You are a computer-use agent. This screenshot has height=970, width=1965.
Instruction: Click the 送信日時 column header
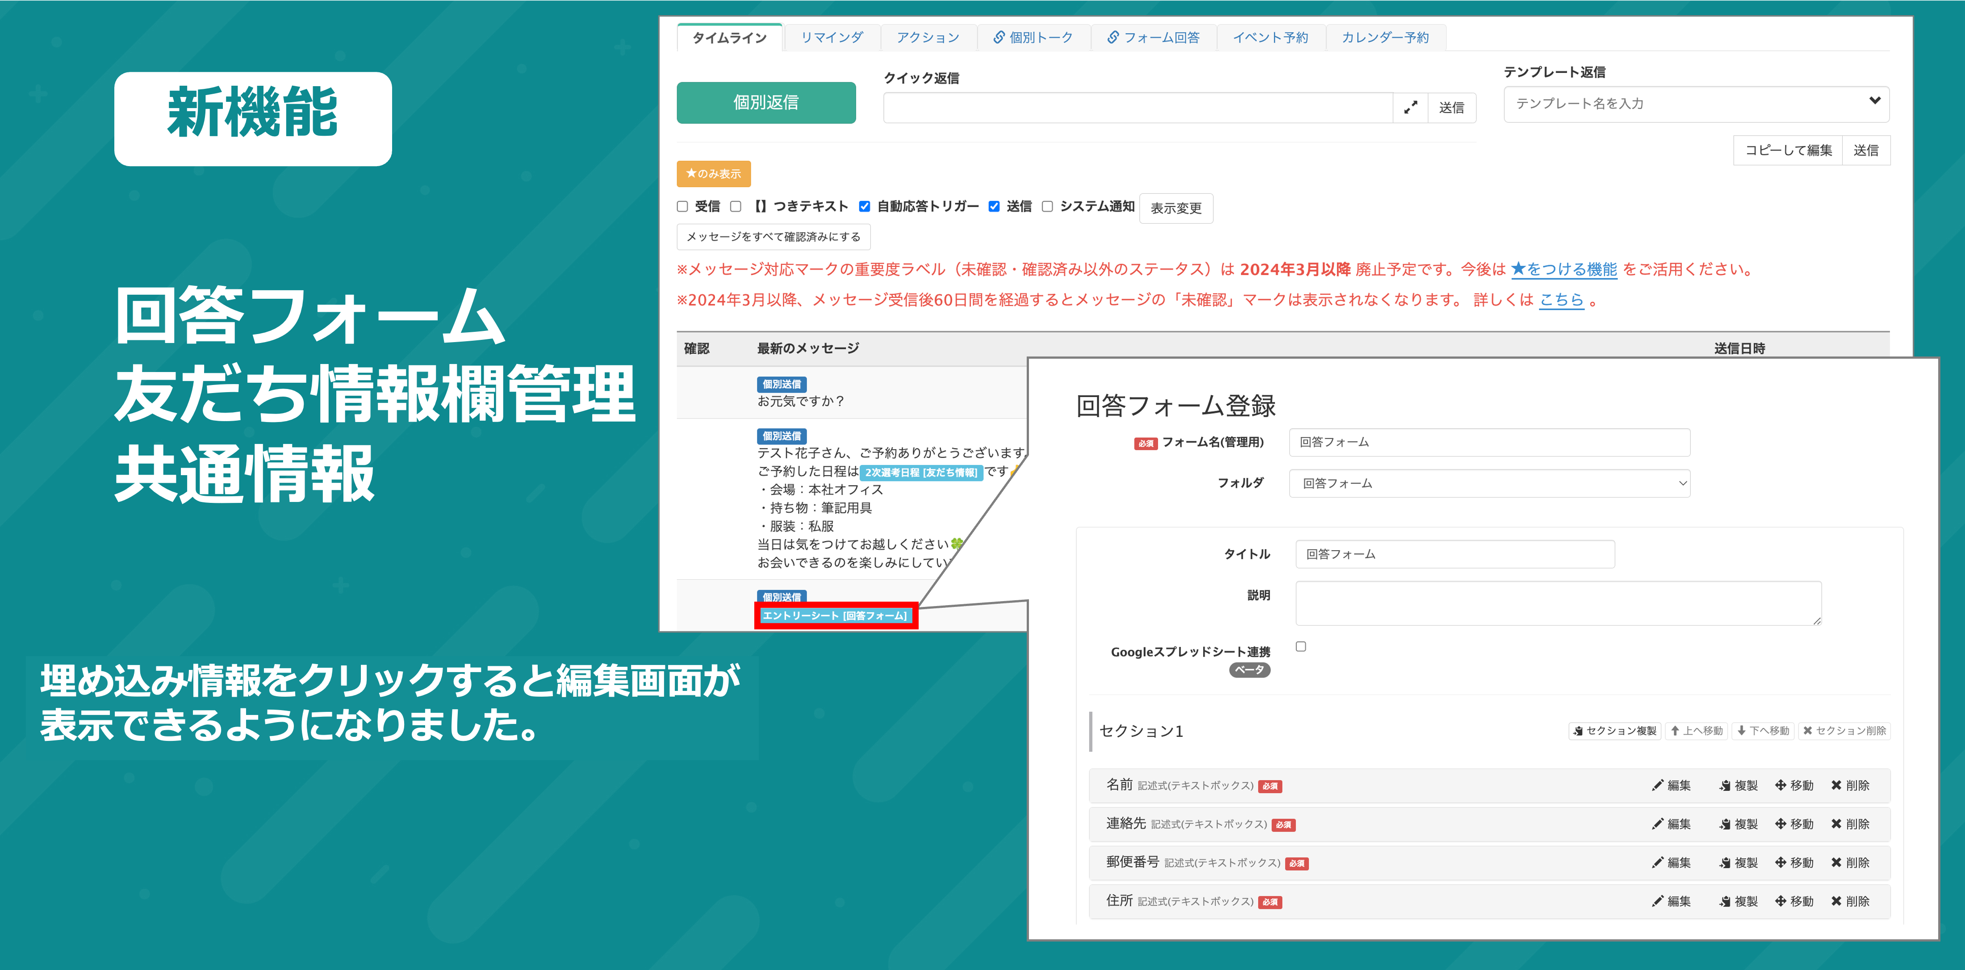pyautogui.click(x=1739, y=348)
